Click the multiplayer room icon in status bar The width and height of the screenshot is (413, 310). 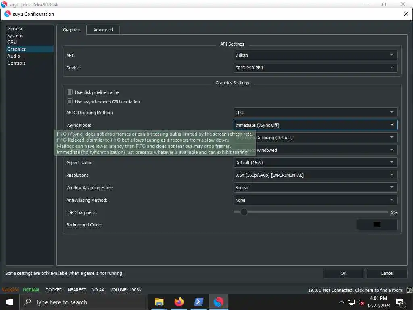(409, 290)
